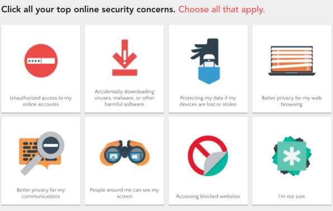Click the red password no-entry icon
333x211 pixels.
tap(41, 61)
